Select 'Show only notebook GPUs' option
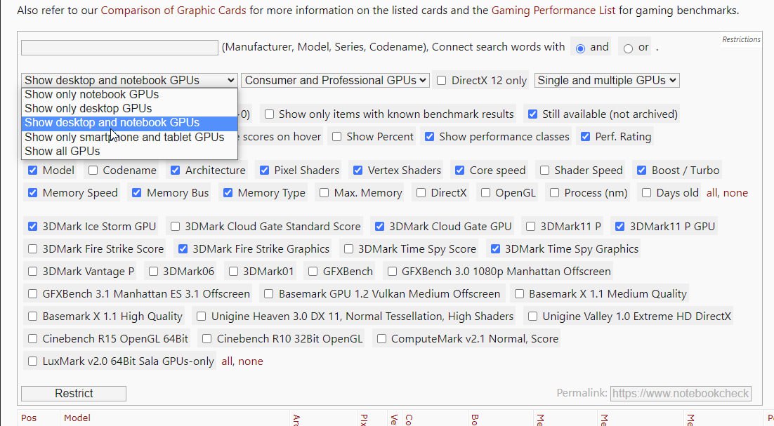 pyautogui.click(x=92, y=95)
